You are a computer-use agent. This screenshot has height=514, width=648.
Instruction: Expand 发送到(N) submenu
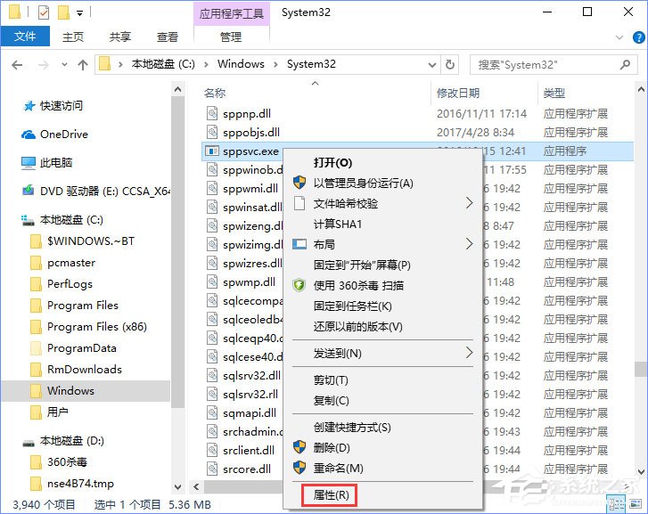click(x=382, y=354)
